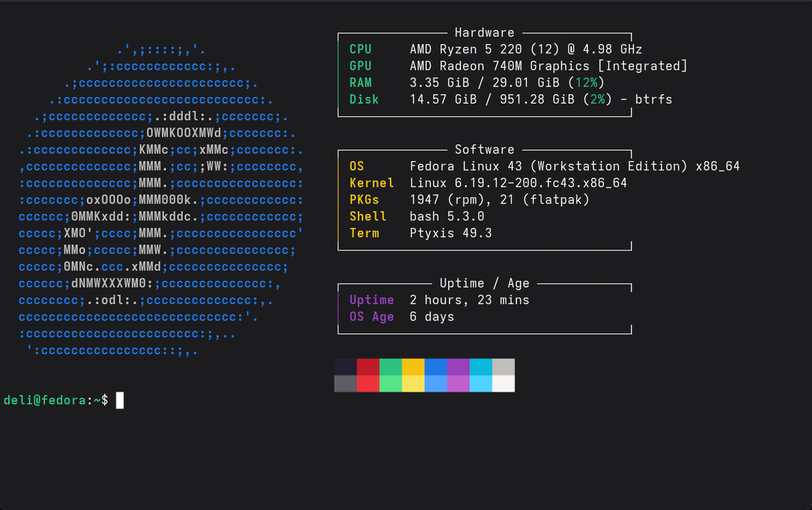Image resolution: width=812 pixels, height=510 pixels.
Task: Click the darker cyan color swatch
Action: pos(480,367)
